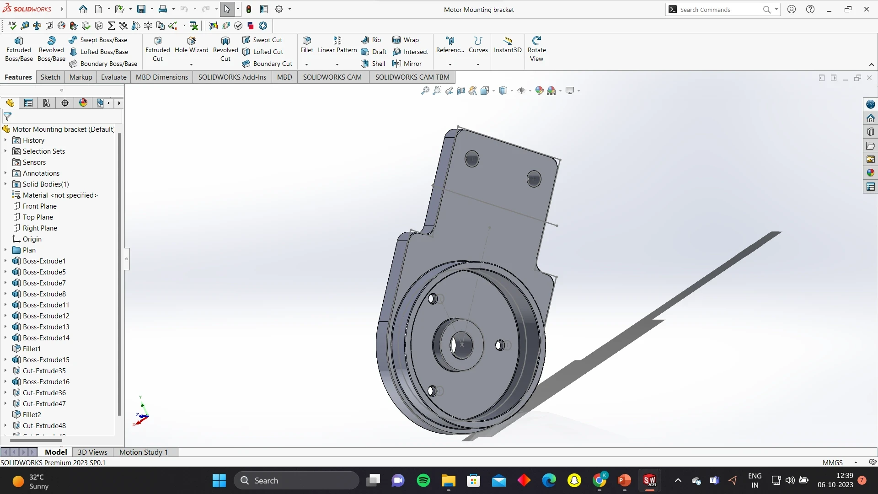Click the MMGS unit system button
Viewport: 878px width, 494px height.
pyautogui.click(x=832, y=462)
